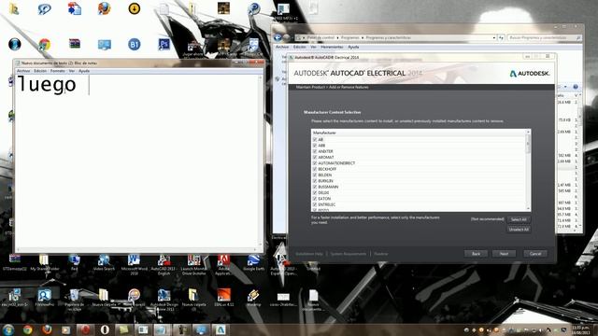This screenshot has width=598, height=336.
Task: Uncheck the AROMAT manufacturer checkbox
Action: (x=315, y=157)
